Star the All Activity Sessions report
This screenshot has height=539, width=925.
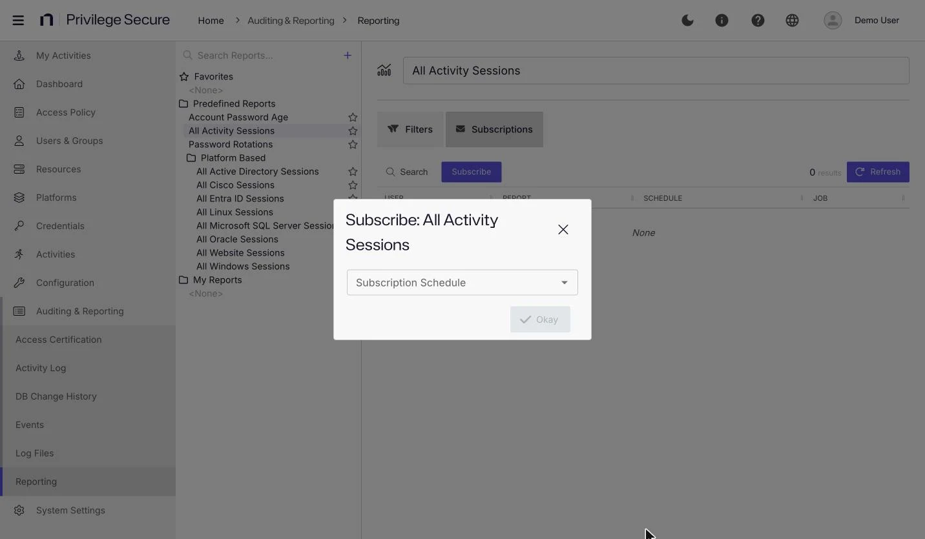pyautogui.click(x=353, y=131)
